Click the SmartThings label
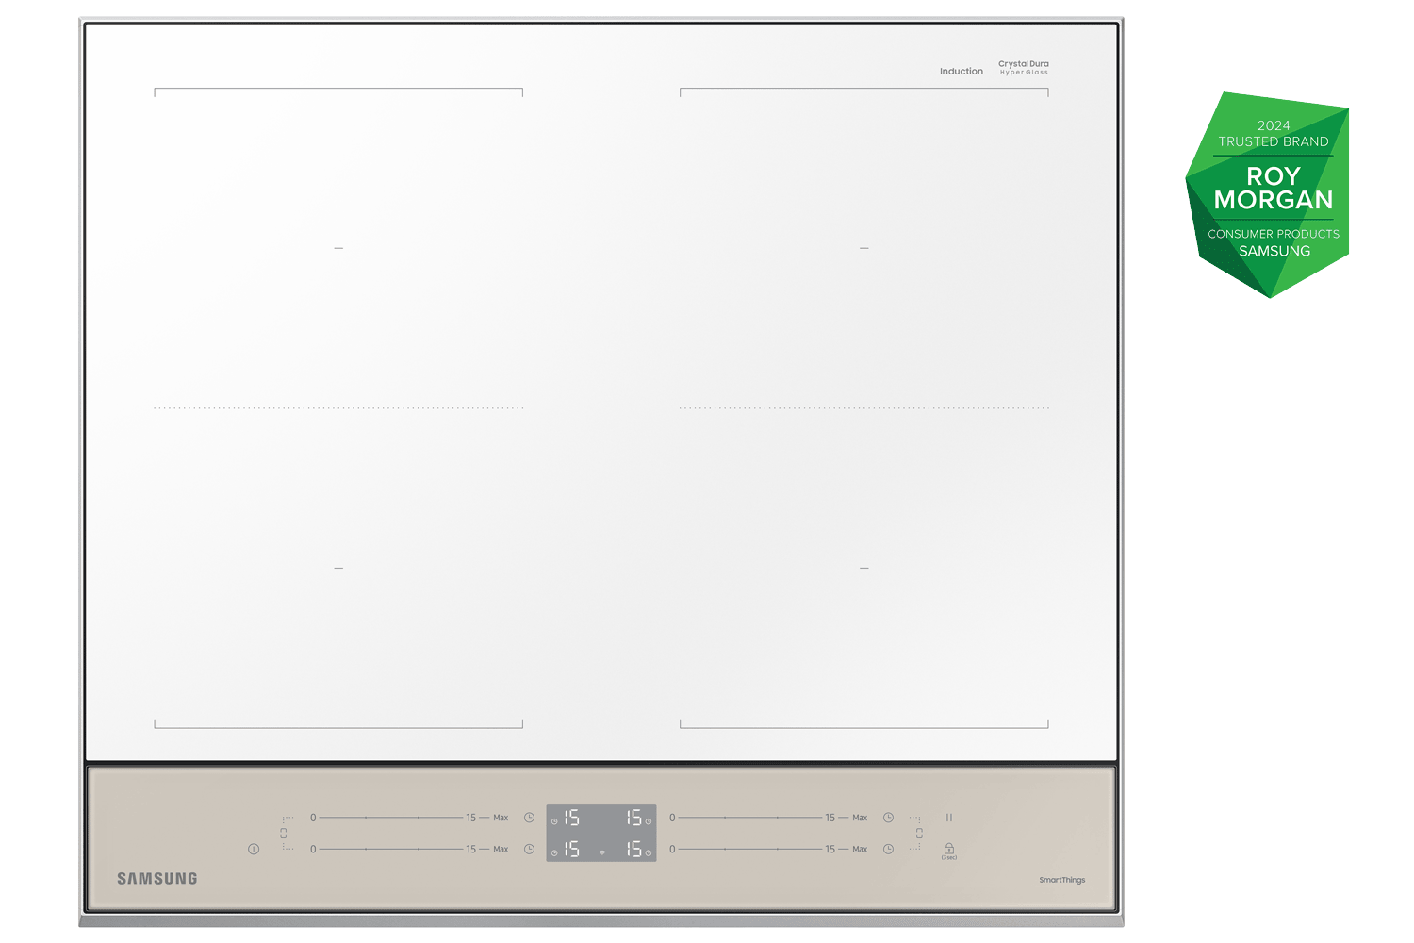Screen dimensions: 1414x943 coord(1062,880)
